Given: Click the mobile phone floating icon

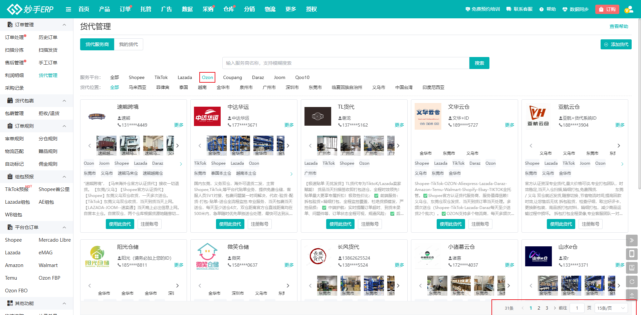Looking at the screenshot, I should click(632, 254).
